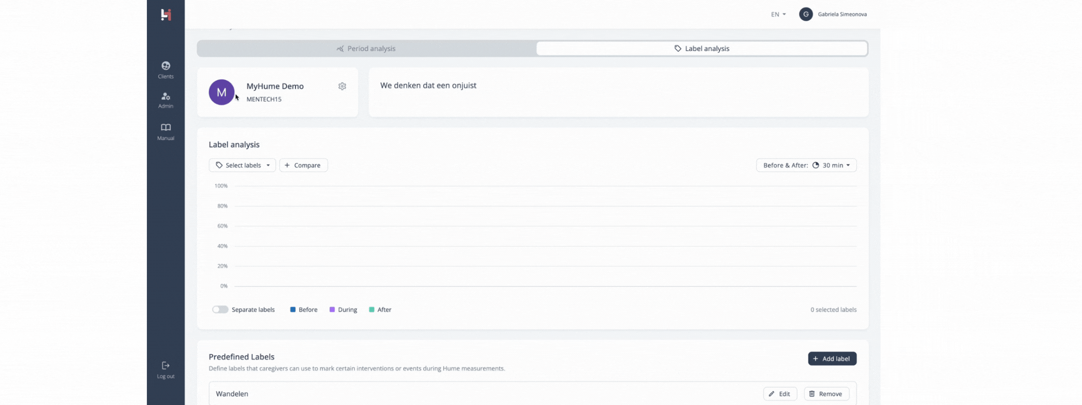The width and height of the screenshot is (1082, 405).
Task: Toggle the Separate labels switch
Action: (x=220, y=310)
